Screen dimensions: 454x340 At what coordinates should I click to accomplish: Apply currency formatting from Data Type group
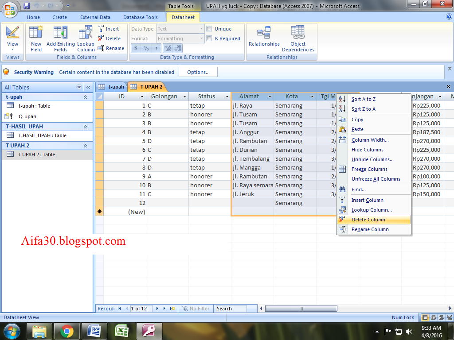[136, 47]
